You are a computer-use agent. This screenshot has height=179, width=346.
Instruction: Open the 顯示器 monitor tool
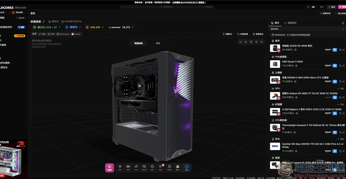(144, 167)
